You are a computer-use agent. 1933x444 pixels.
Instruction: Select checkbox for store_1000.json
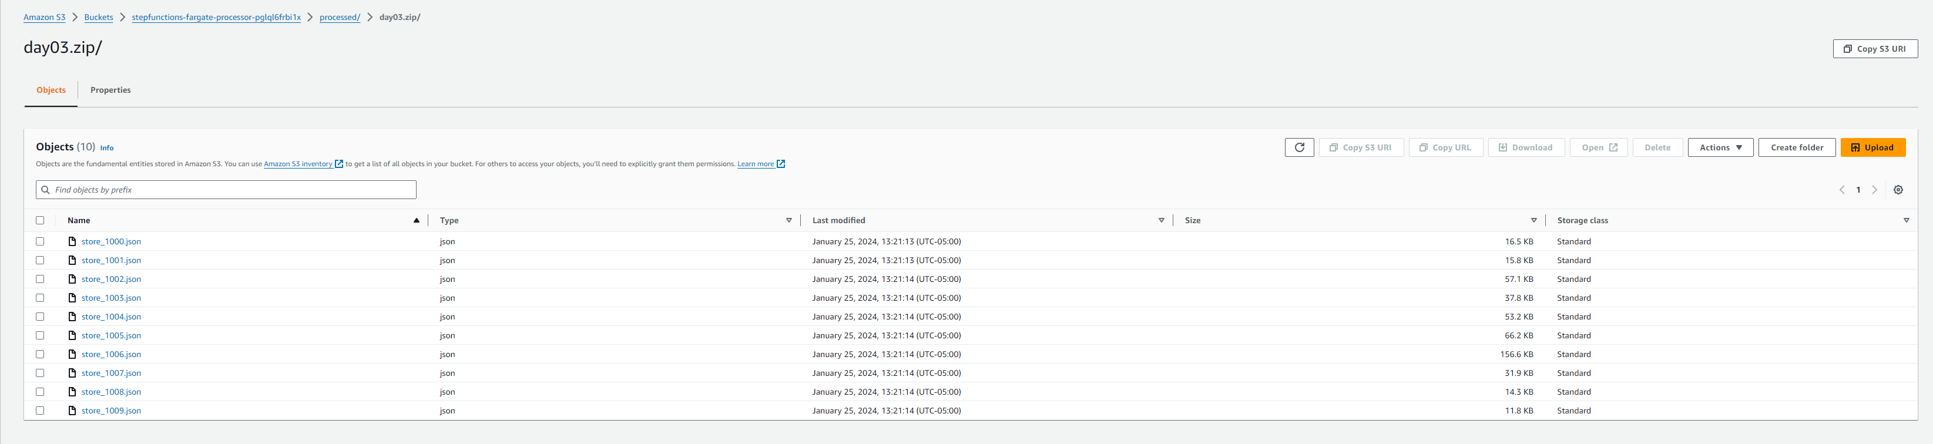[x=41, y=241]
